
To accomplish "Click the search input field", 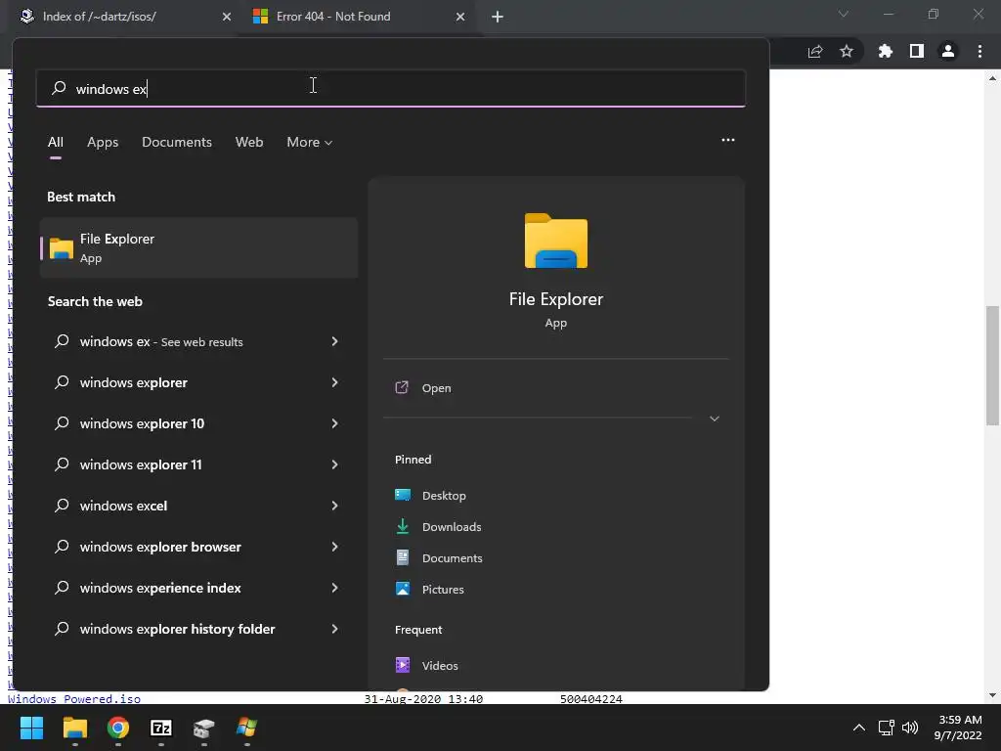I will [x=391, y=88].
